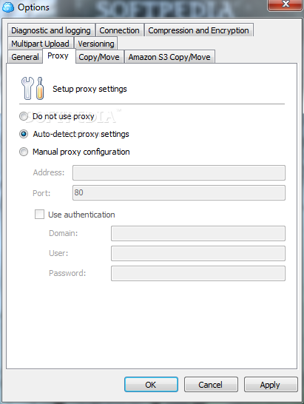Open the Connection tab
304x404 pixels.
click(119, 30)
